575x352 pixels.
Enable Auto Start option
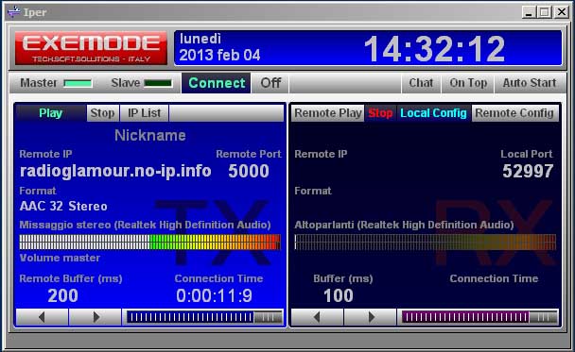(530, 83)
